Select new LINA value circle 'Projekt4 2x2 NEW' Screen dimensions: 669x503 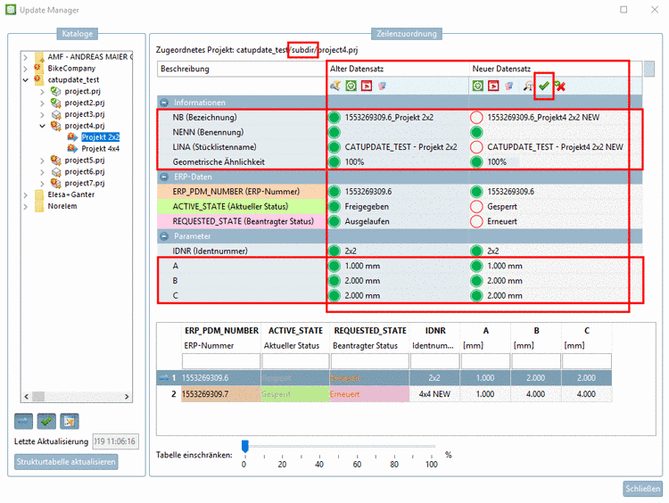pos(476,147)
